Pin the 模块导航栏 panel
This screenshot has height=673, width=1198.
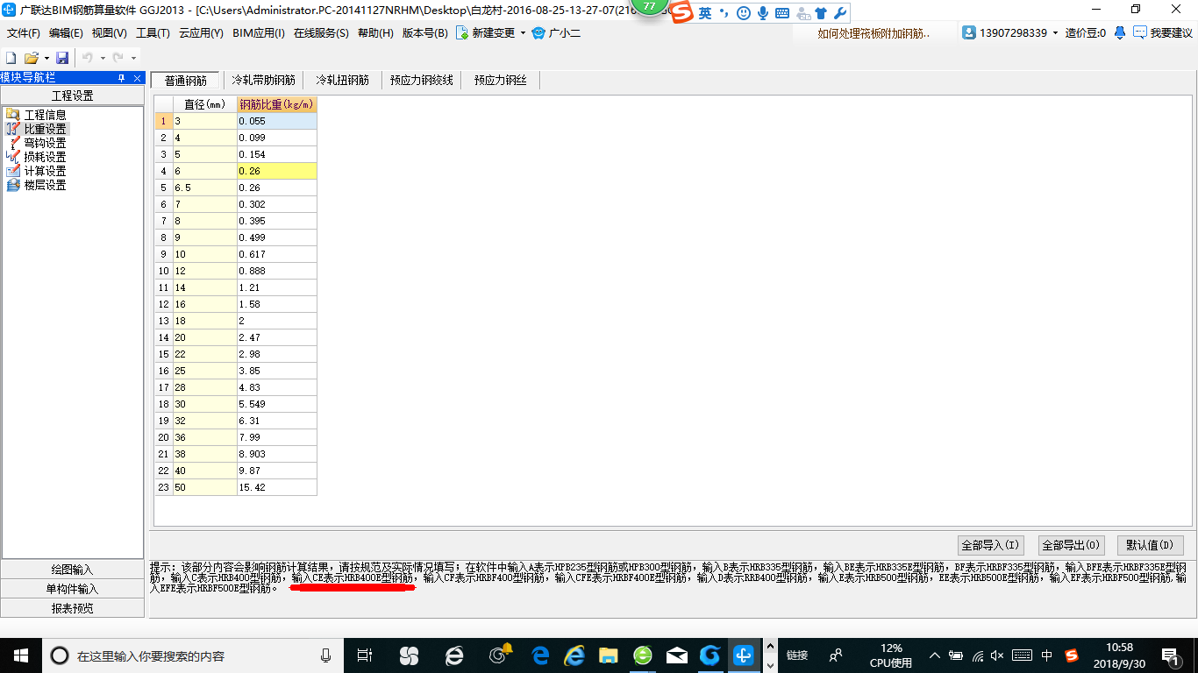point(121,78)
